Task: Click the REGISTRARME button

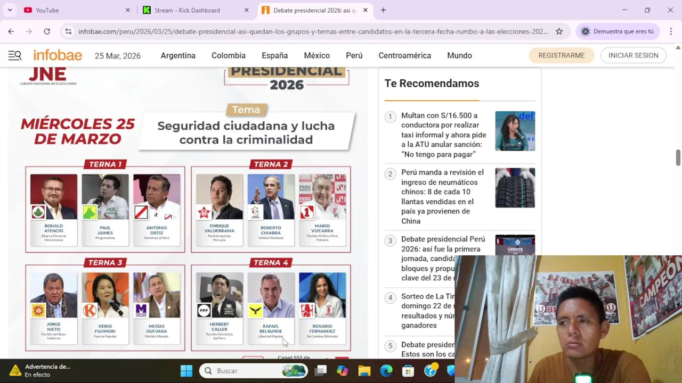Action: pos(562,55)
